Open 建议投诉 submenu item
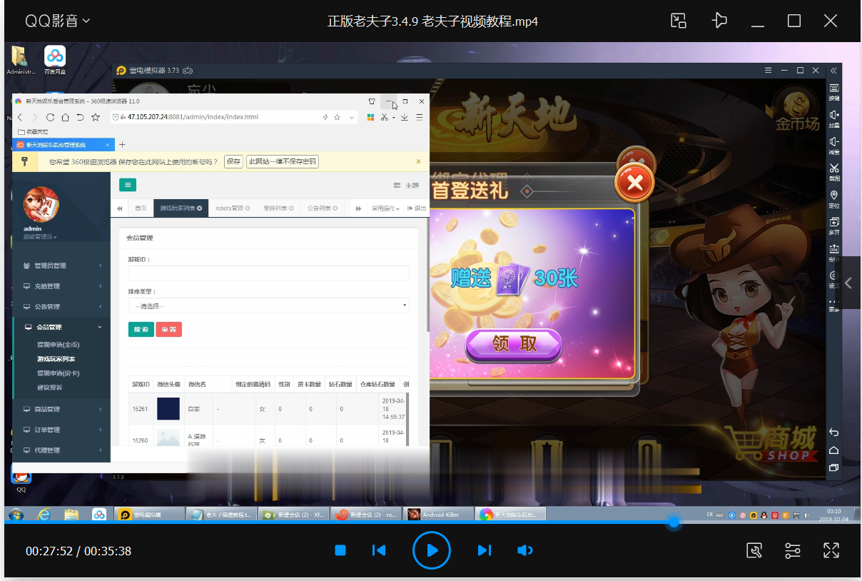This screenshot has width=862, height=581. coord(50,388)
